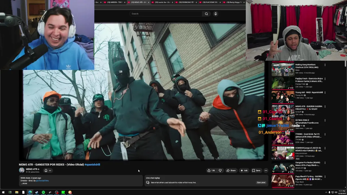Open options menu for TYKING - Goat Mode
The height and width of the screenshot is (195, 347).
point(325,134)
